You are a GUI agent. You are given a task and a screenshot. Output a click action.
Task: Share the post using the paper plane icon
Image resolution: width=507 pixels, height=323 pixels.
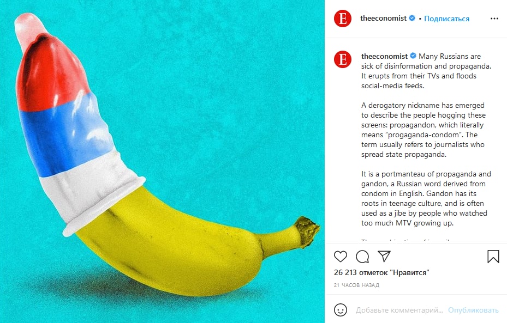click(x=384, y=256)
